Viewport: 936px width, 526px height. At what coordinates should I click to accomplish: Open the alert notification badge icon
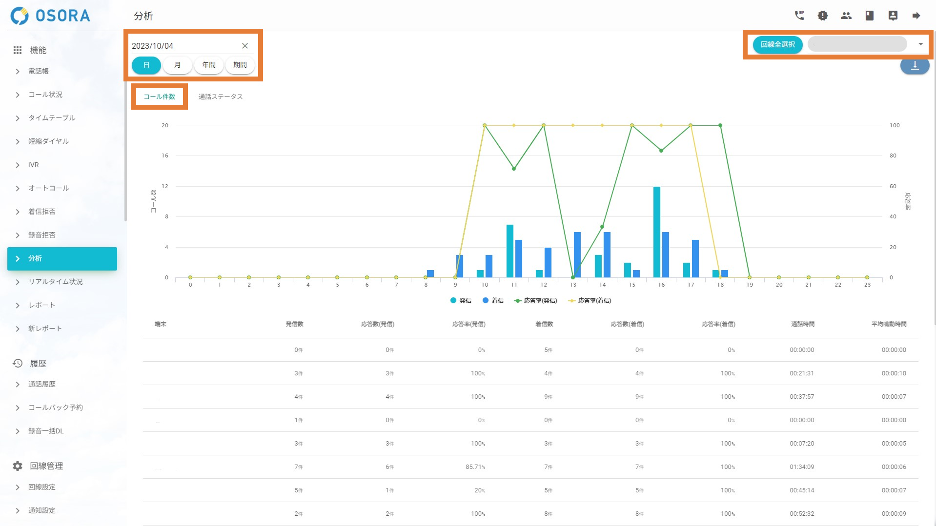click(822, 16)
